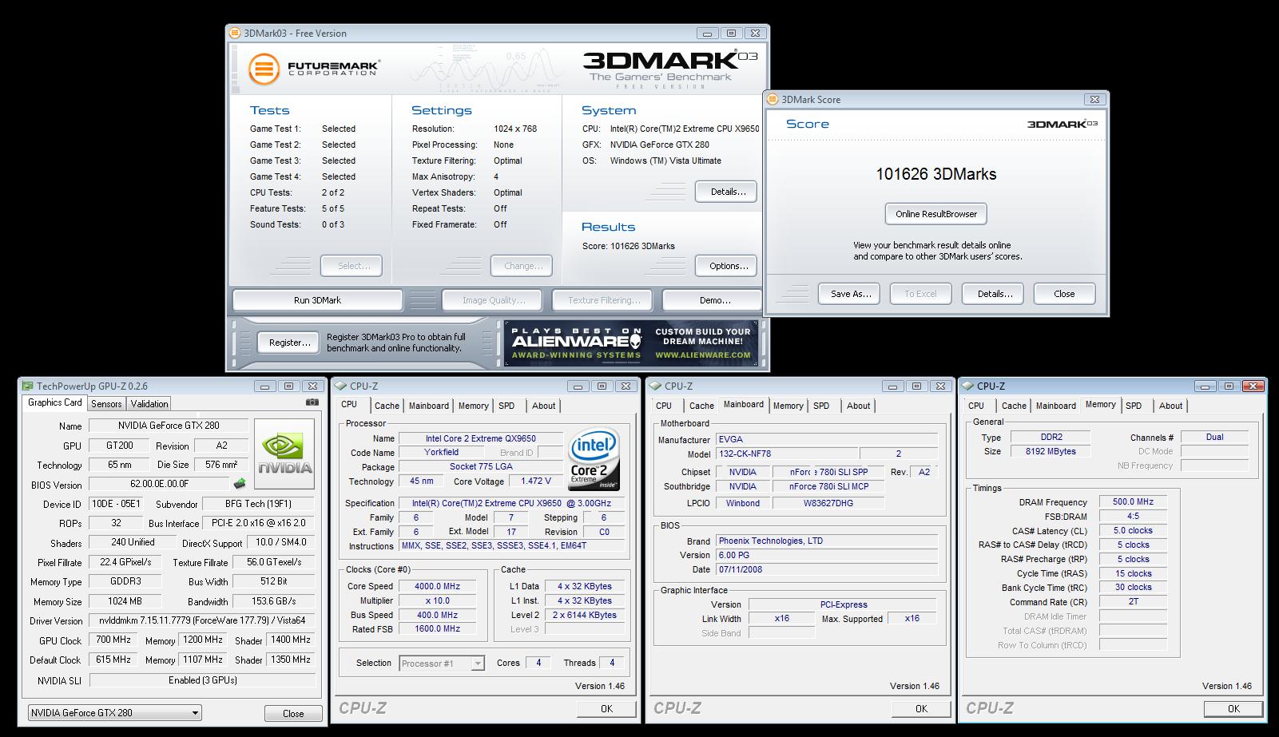Screen dimensions: 1279x737
Task: Open the Memory tab in Mainboard CPU-Z window
Action: pos(788,406)
